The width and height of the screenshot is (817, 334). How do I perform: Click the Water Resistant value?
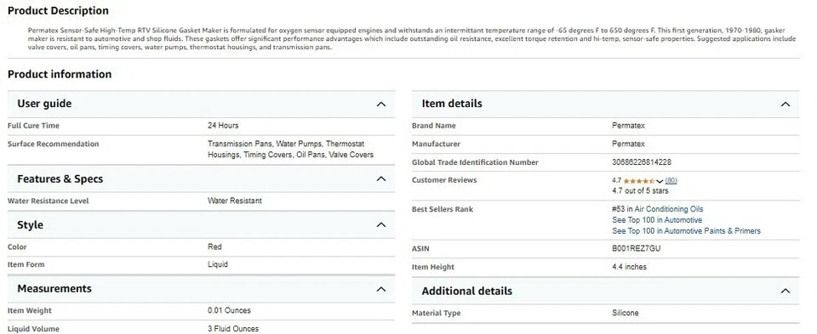pyautogui.click(x=235, y=201)
